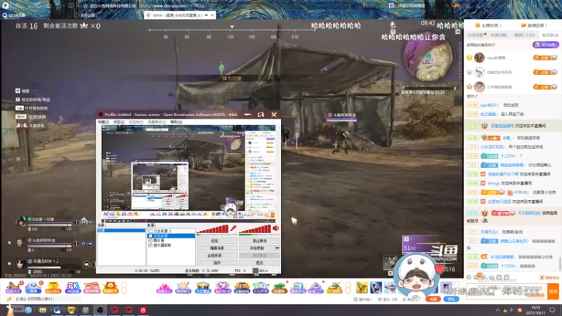Click the rocket icon near the gift bar

(376, 287)
